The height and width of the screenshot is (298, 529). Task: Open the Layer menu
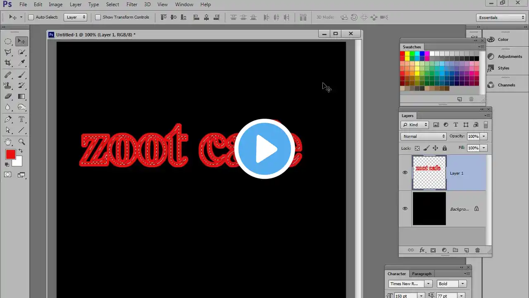76,5
